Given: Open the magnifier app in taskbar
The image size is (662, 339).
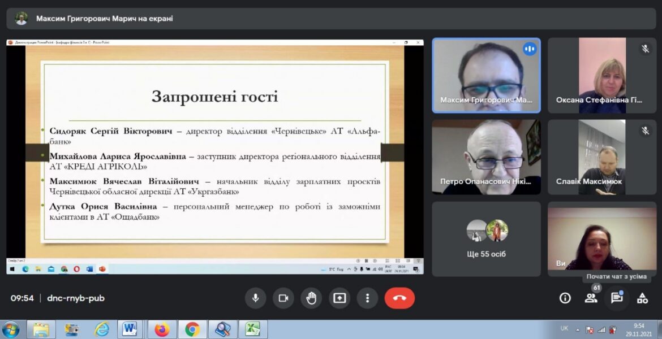Looking at the screenshot, I should [x=222, y=329].
